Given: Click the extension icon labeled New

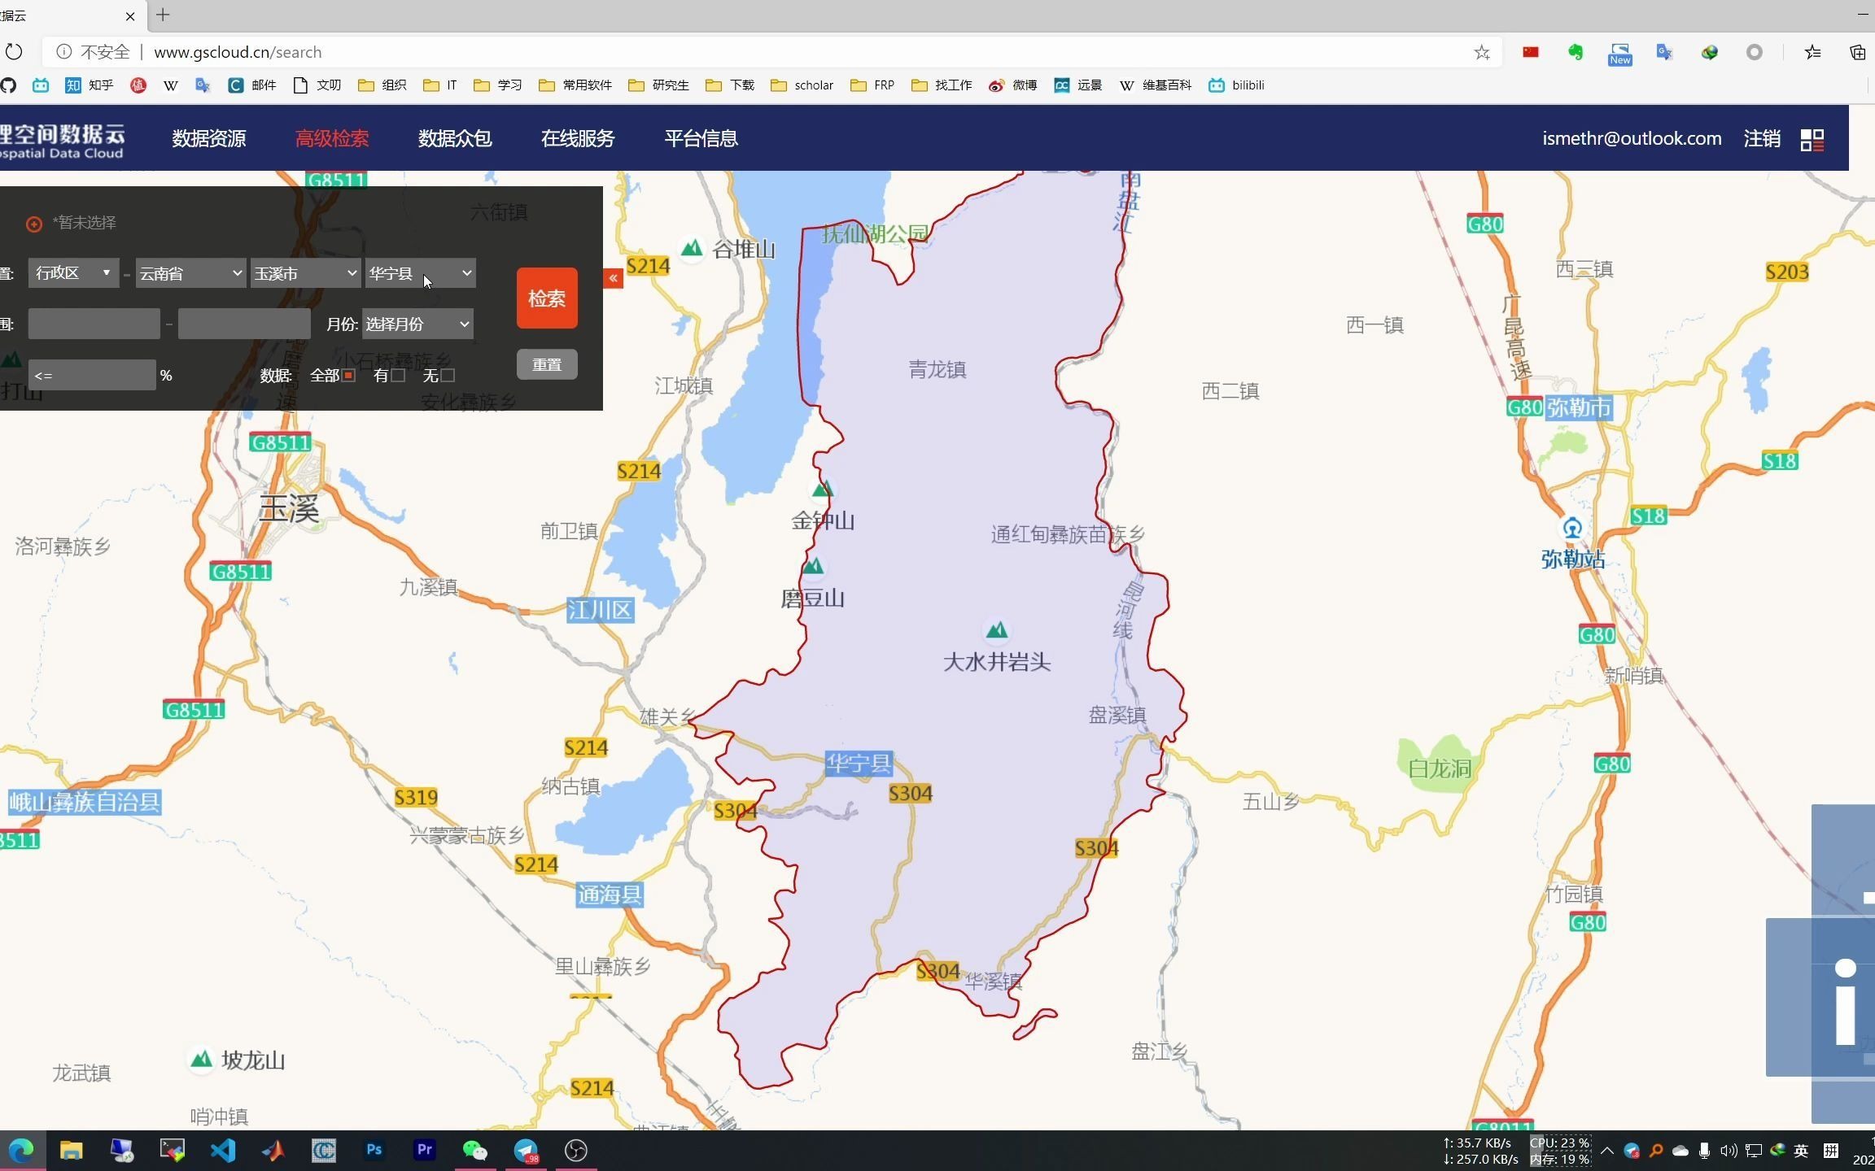Looking at the screenshot, I should tap(1619, 54).
